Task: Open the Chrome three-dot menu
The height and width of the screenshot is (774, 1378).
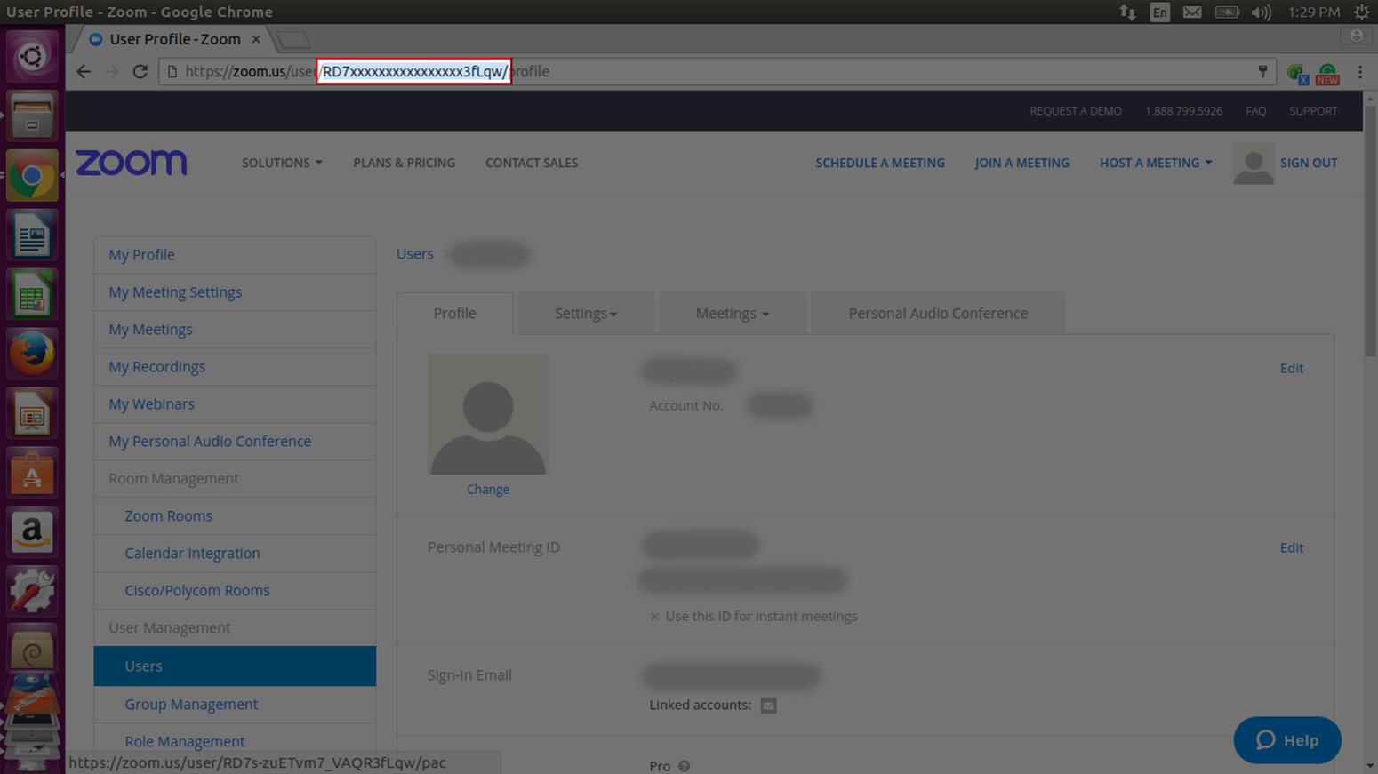Action: [1360, 72]
